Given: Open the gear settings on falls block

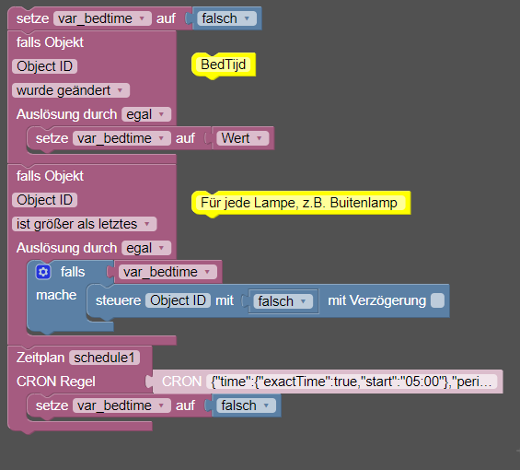Looking at the screenshot, I should pos(42,272).
